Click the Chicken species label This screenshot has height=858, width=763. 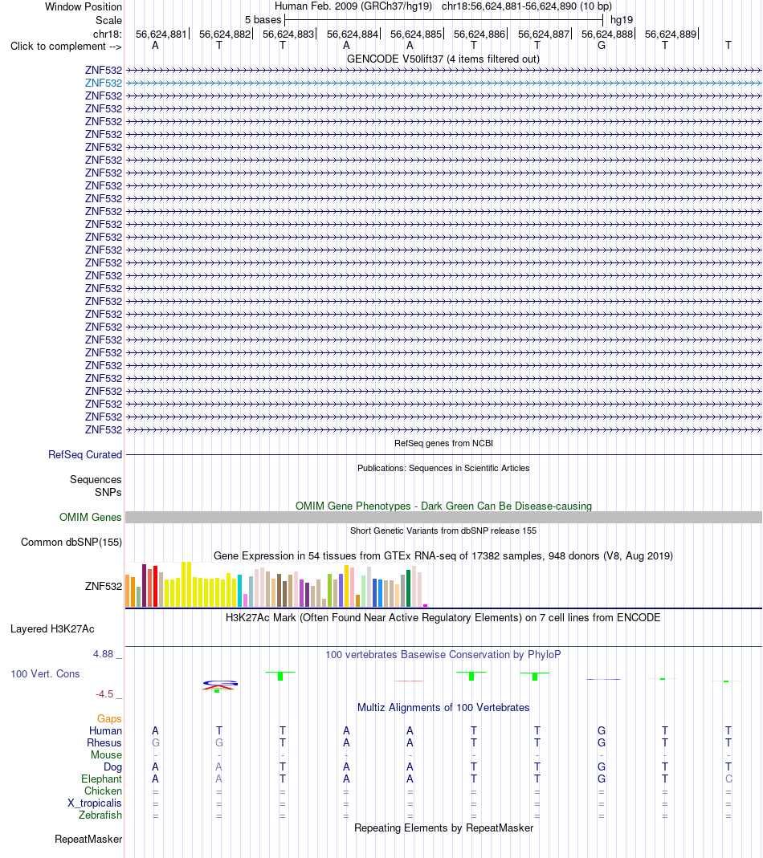(103, 791)
